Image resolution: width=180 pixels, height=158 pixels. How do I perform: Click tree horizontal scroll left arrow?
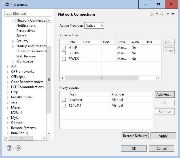[x=7, y=138]
